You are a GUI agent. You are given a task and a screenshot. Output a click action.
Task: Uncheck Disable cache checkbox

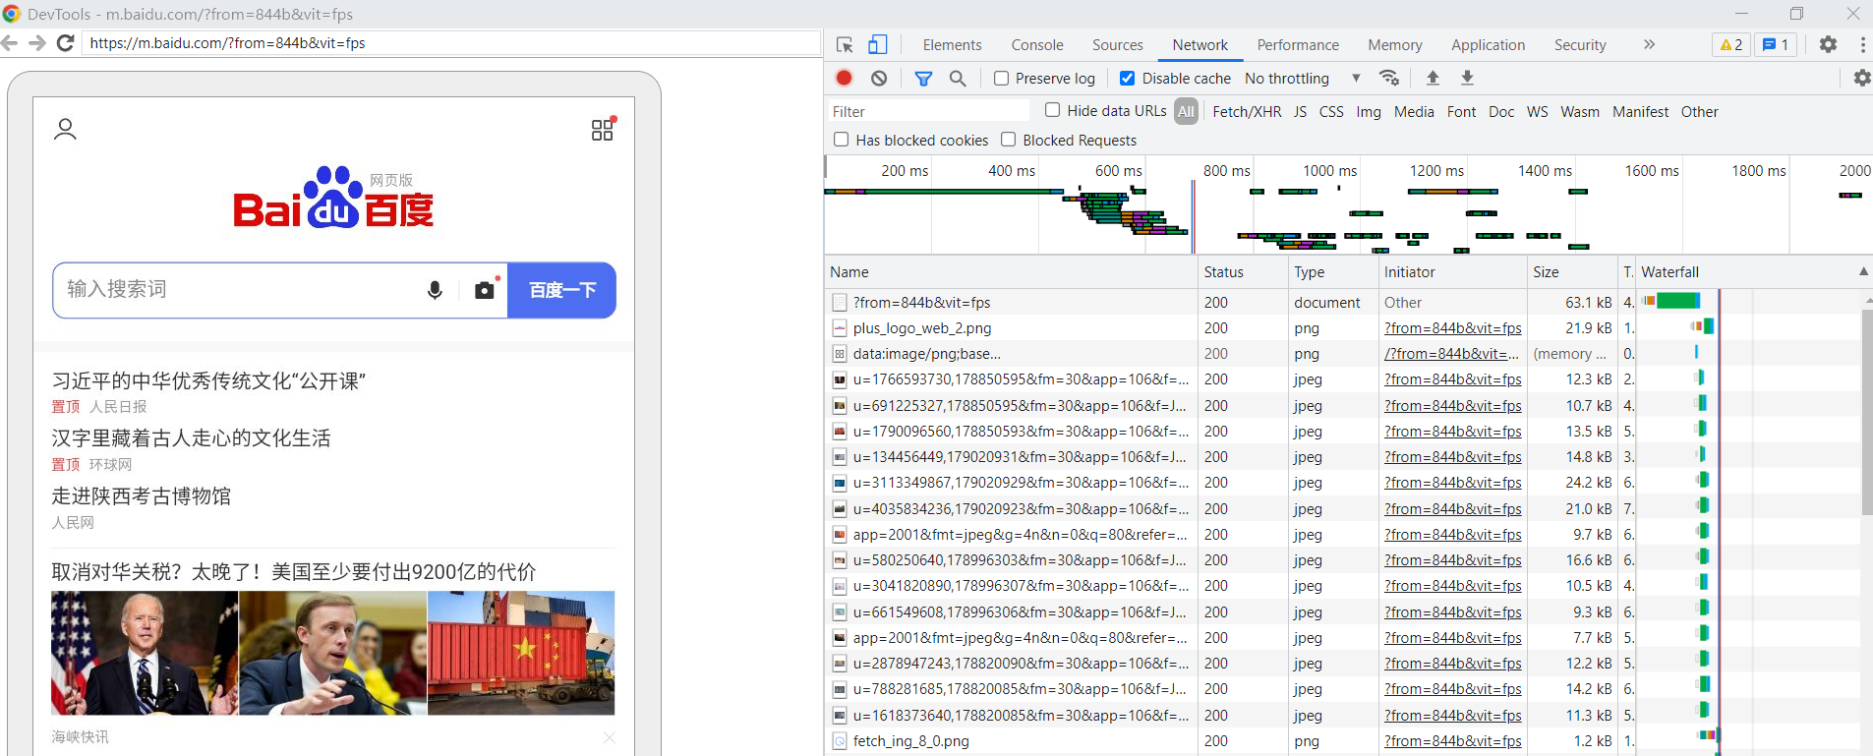(1128, 79)
